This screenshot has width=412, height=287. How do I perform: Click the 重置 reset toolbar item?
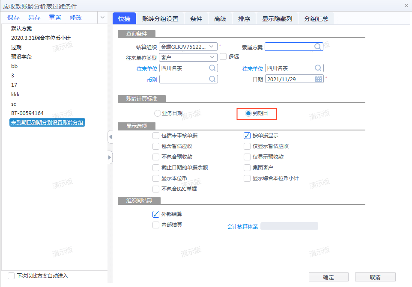pyautogui.click(x=55, y=18)
